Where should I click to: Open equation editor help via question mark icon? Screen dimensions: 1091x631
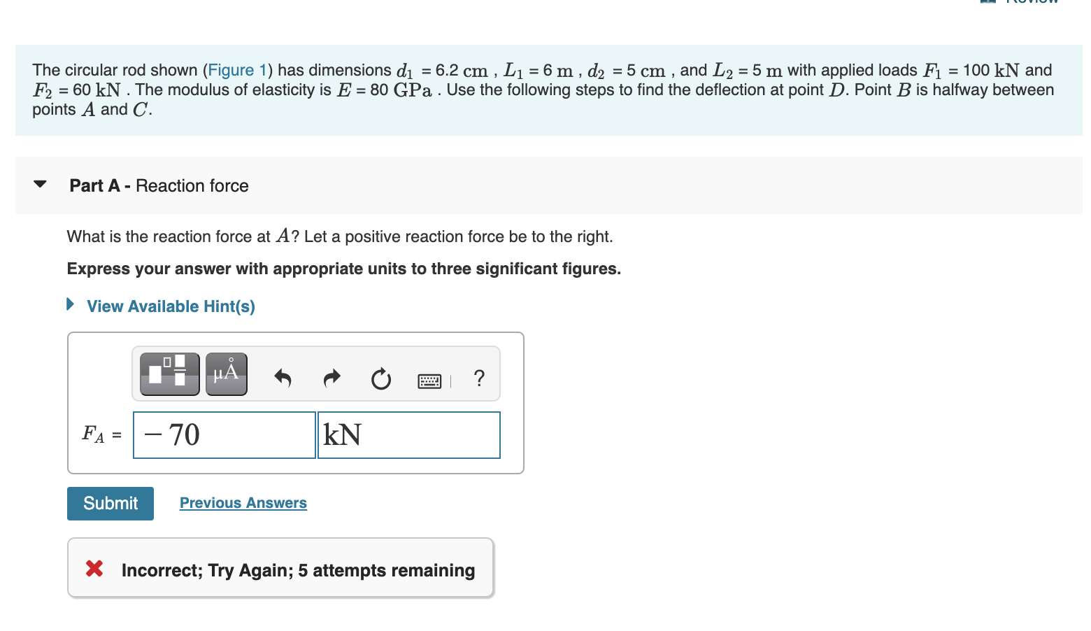pos(478,378)
